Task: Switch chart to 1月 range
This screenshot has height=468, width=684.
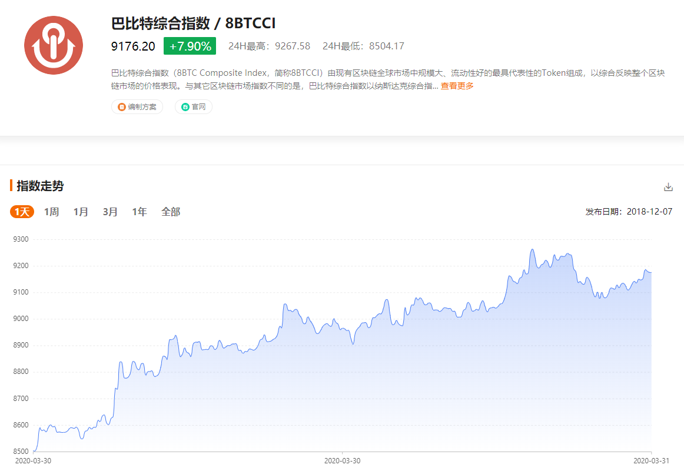Action: [81, 212]
